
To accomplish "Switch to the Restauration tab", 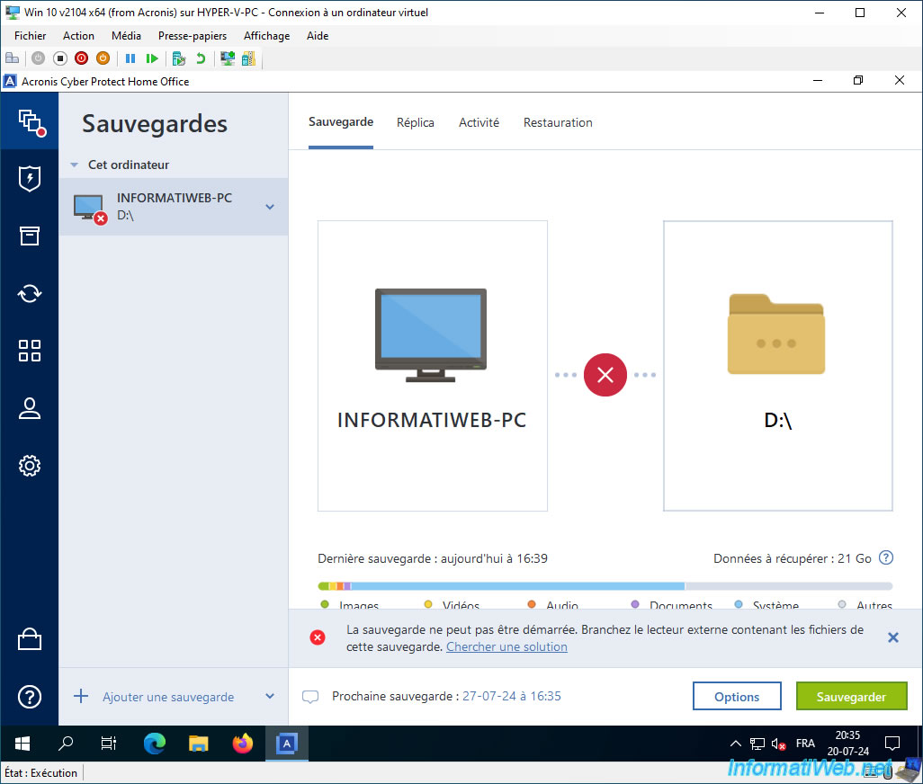I will coord(558,122).
